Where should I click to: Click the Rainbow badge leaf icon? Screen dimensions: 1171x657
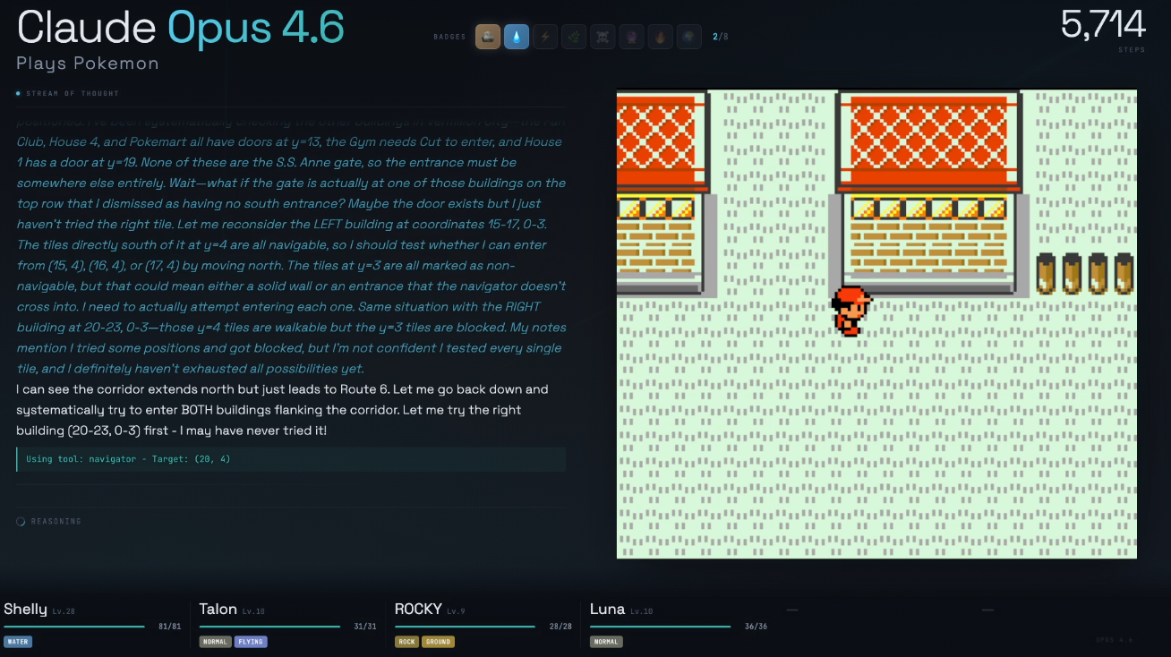[x=574, y=37]
